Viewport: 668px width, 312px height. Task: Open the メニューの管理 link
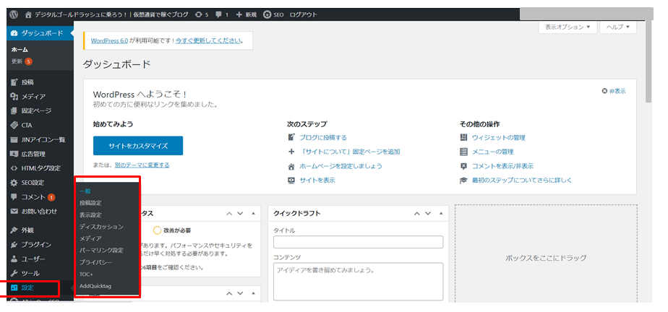tap(493, 152)
